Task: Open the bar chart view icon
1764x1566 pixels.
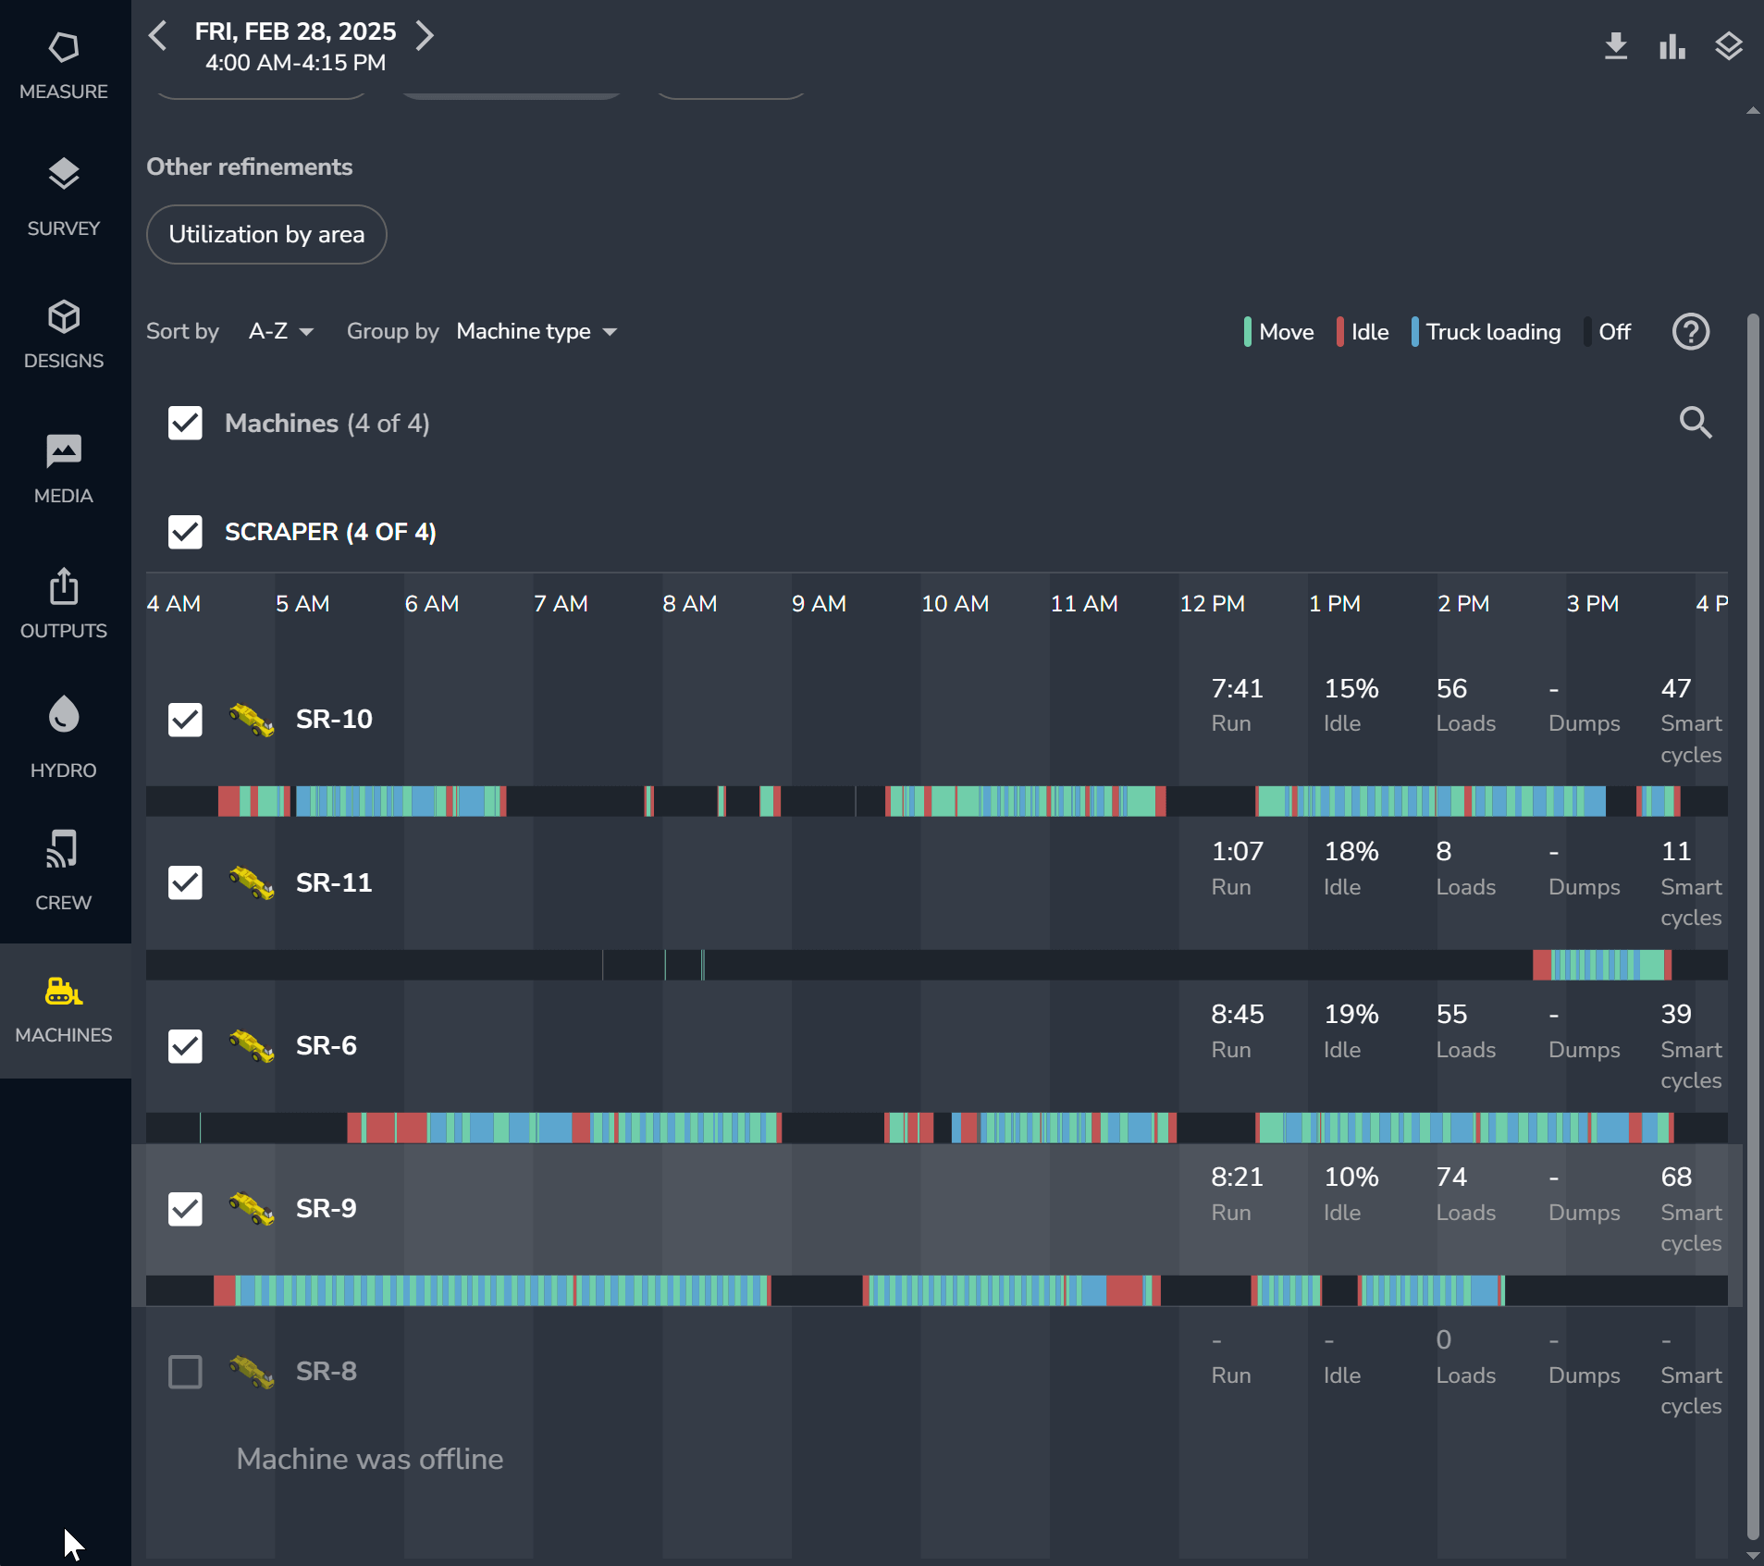Action: (x=1671, y=46)
